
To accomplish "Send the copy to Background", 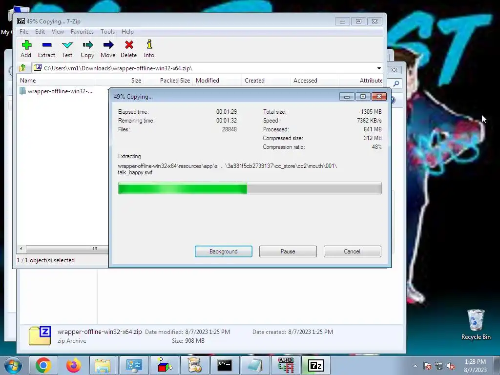I will (x=224, y=251).
